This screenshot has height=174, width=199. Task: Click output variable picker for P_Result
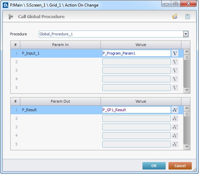point(175,110)
